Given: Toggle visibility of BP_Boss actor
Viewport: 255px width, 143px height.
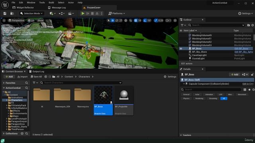Looking at the screenshot, I should 181,48.
